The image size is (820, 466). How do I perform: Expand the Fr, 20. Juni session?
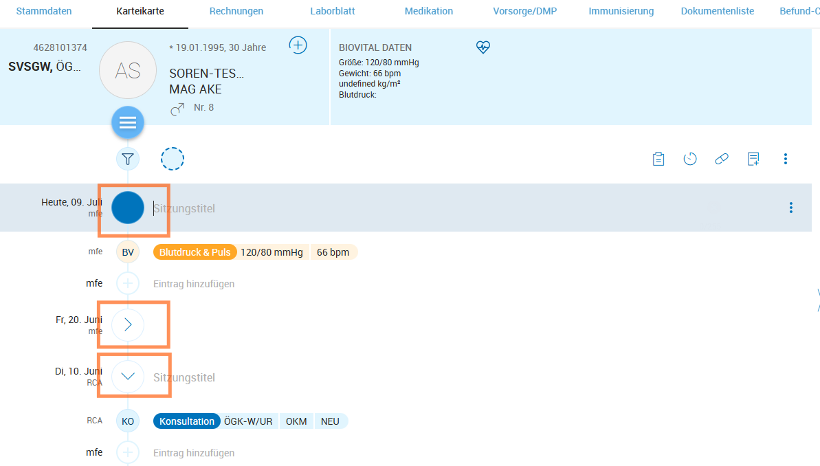(128, 325)
